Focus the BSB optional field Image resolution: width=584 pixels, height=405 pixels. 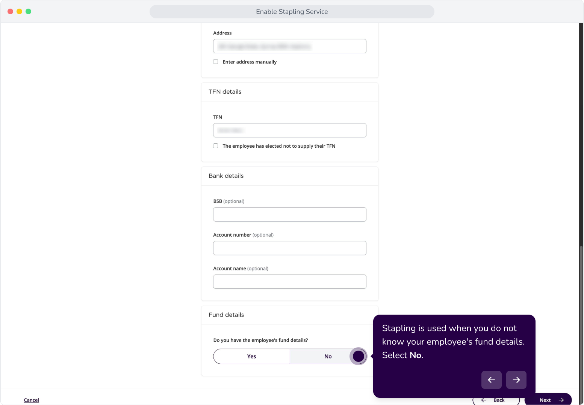(x=290, y=214)
